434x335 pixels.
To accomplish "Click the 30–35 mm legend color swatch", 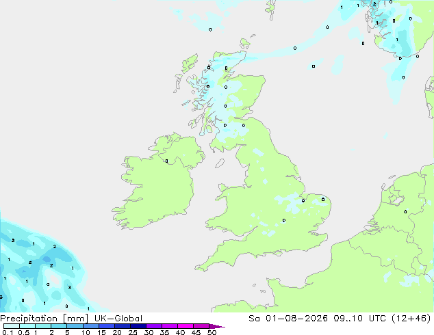I will coord(154,326).
